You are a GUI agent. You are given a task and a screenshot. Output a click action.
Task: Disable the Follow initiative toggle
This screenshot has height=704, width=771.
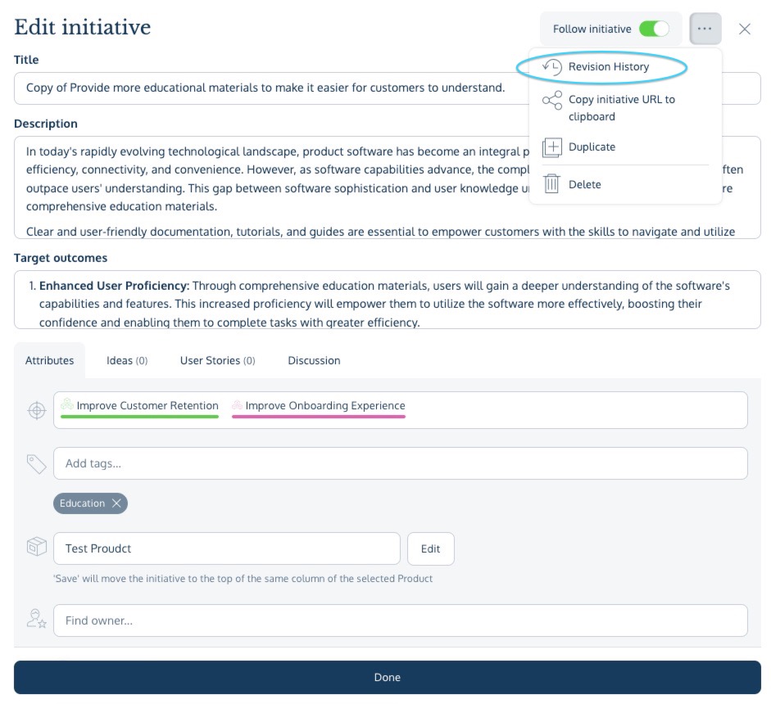(x=653, y=27)
